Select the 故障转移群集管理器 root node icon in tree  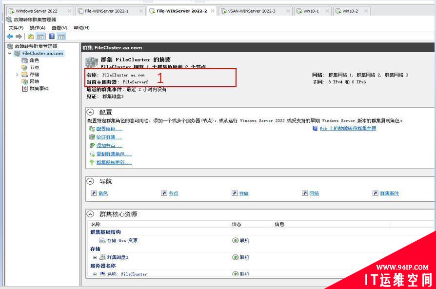[x=10, y=46]
